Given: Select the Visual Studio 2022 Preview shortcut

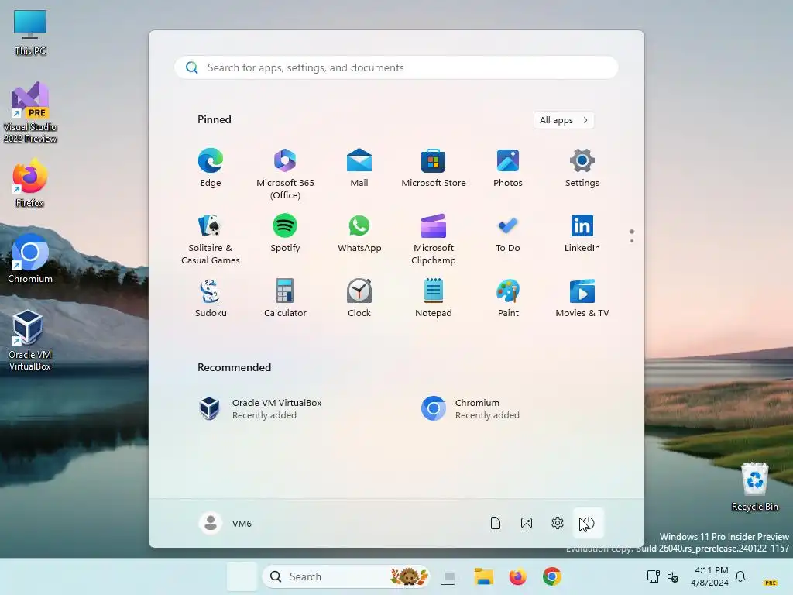Looking at the screenshot, I should [30, 112].
